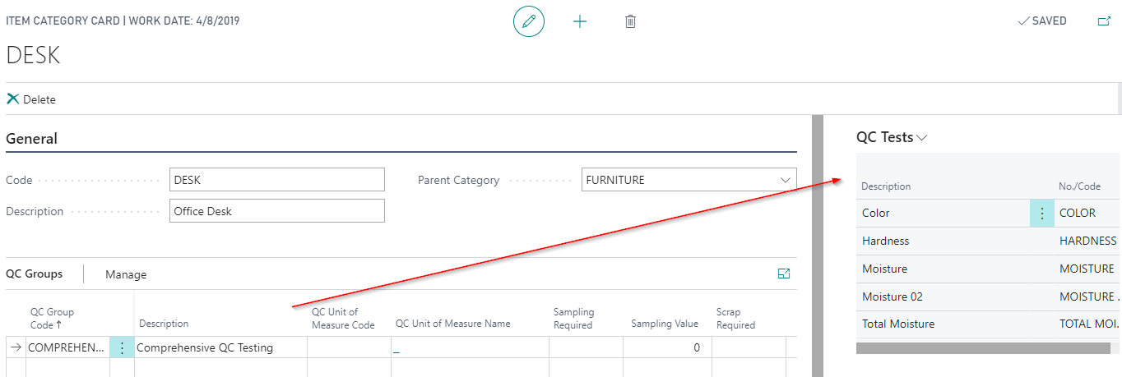Click the Sampling Value cell showing 0
Image resolution: width=1122 pixels, height=377 pixels.
tap(667, 347)
